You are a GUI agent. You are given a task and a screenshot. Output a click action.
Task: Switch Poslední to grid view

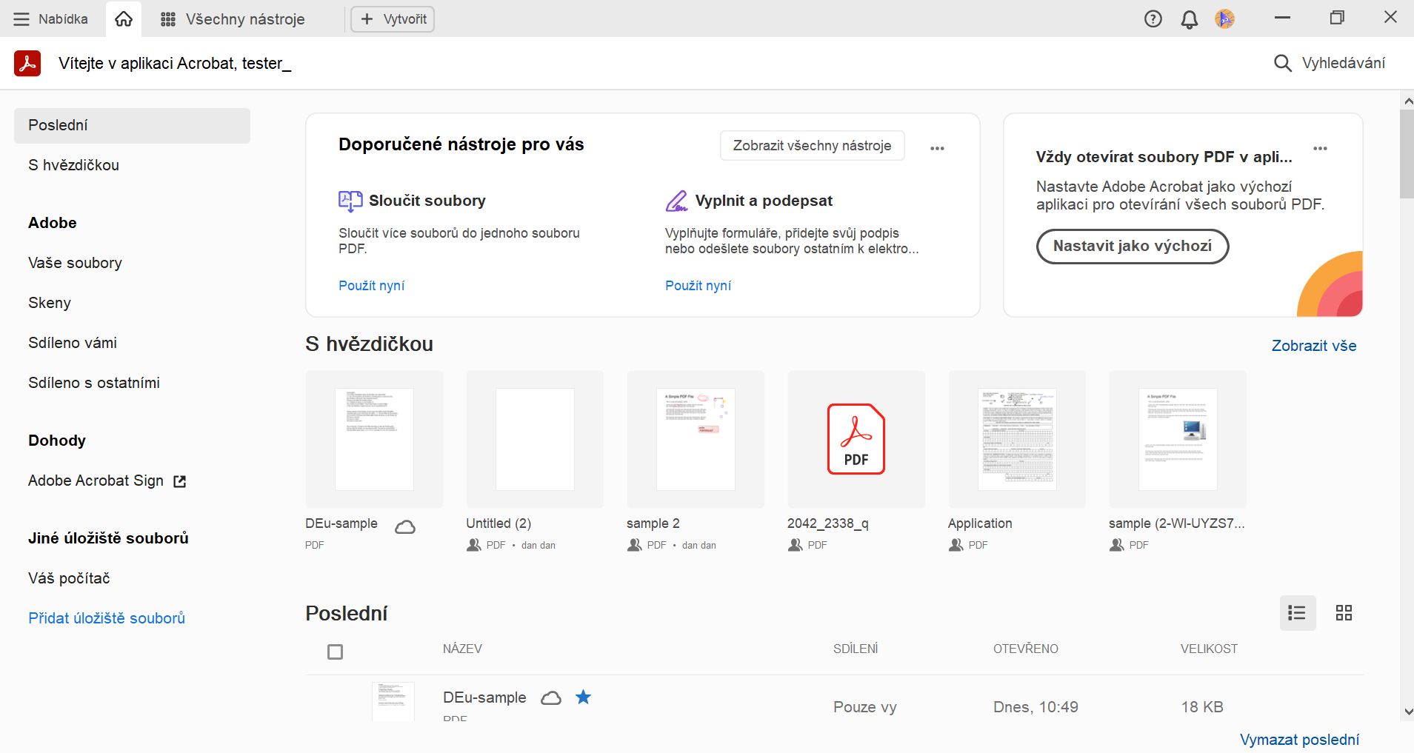coord(1344,612)
